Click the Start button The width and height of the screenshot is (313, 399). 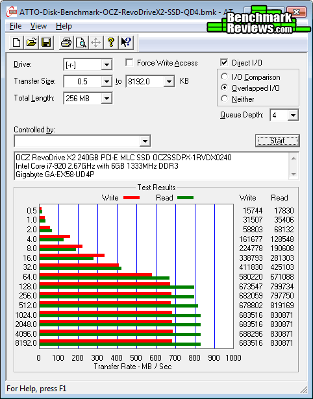point(277,141)
